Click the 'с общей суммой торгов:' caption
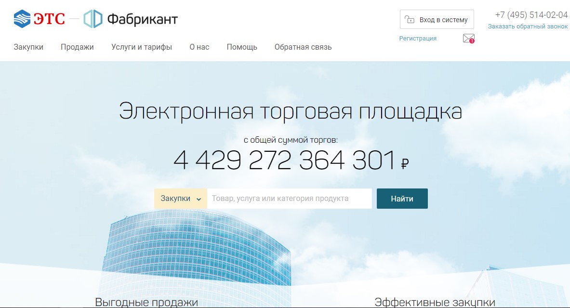This screenshot has width=570, height=308. tap(291, 140)
